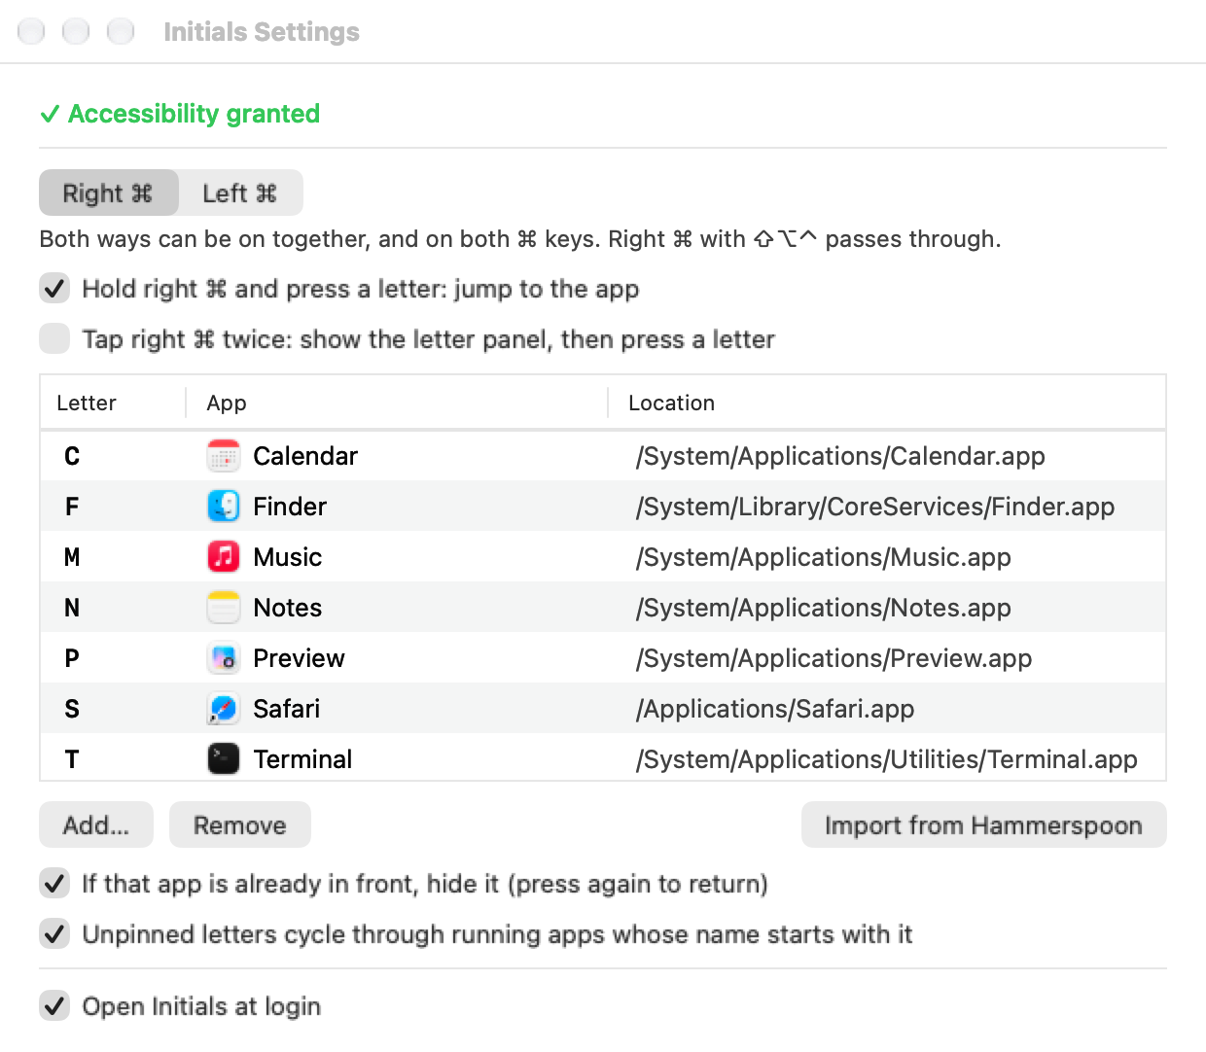Select the letter S cell
The width and height of the screenshot is (1206, 1052).
pos(72,709)
